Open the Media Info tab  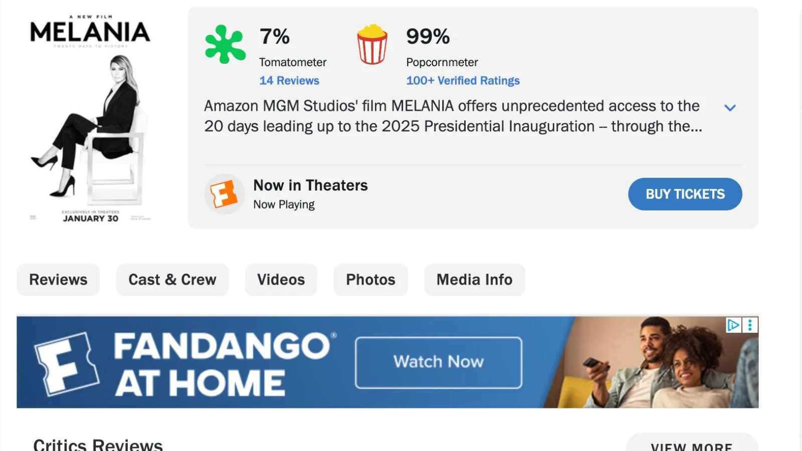pos(474,280)
